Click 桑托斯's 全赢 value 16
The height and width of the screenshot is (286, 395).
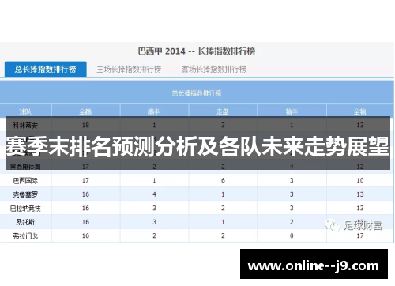pos(85,222)
